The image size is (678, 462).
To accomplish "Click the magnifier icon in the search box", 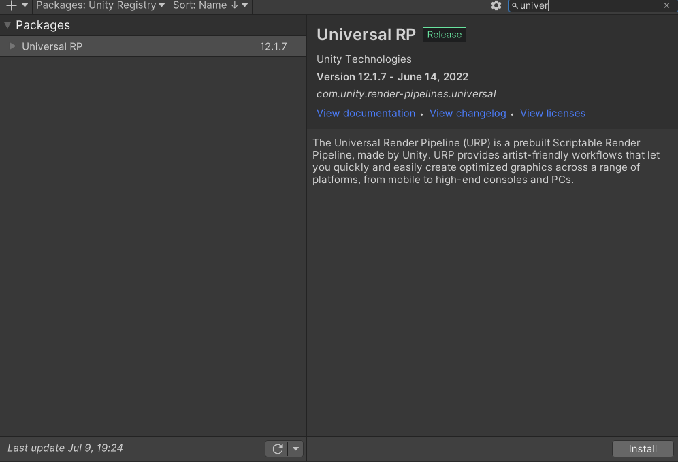I will tap(515, 6).
